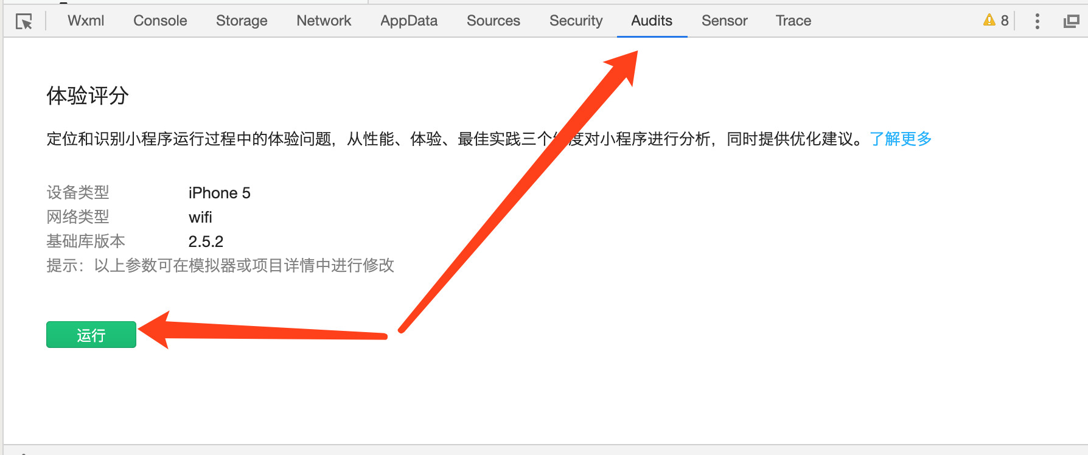The height and width of the screenshot is (455, 1088).
Task: Click the Audits tab
Action: [x=652, y=21]
